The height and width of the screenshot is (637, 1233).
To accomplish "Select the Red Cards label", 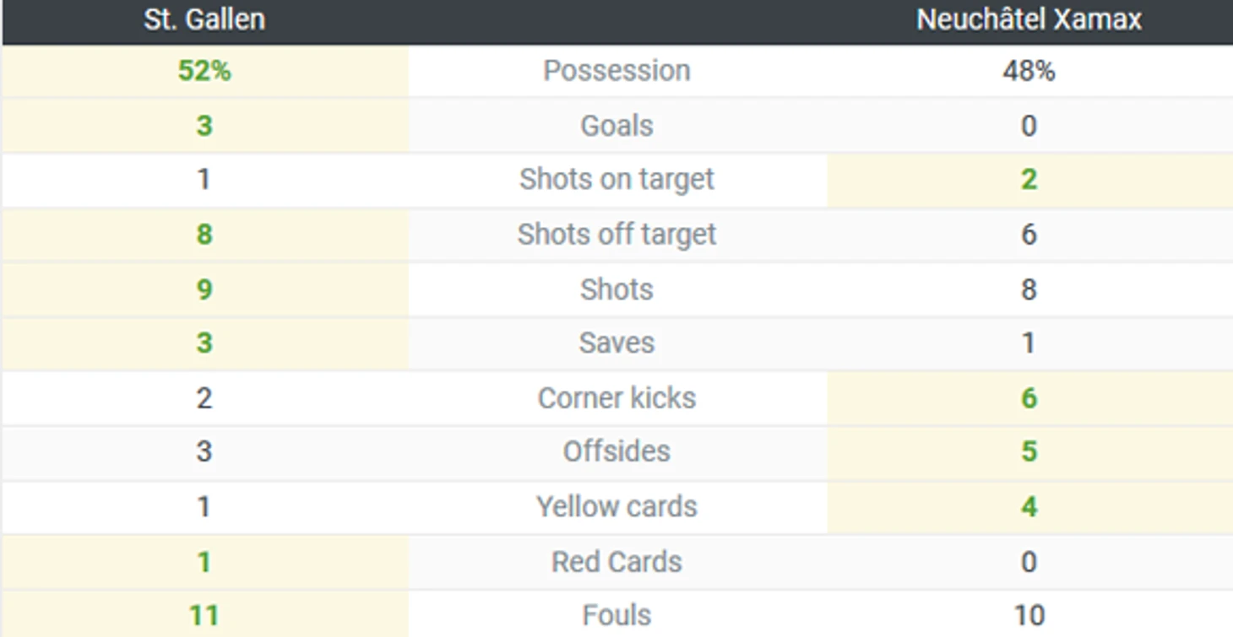I will (616, 562).
